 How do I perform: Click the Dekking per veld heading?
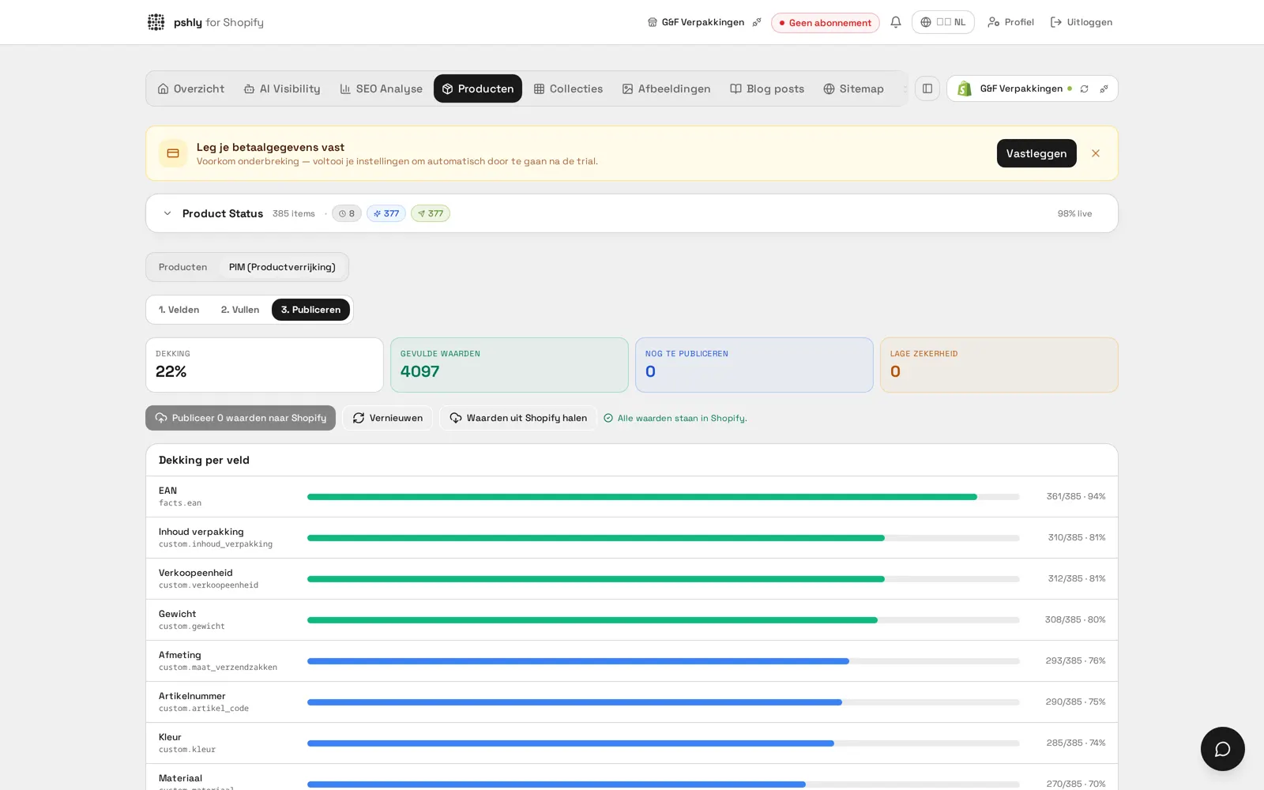point(204,460)
